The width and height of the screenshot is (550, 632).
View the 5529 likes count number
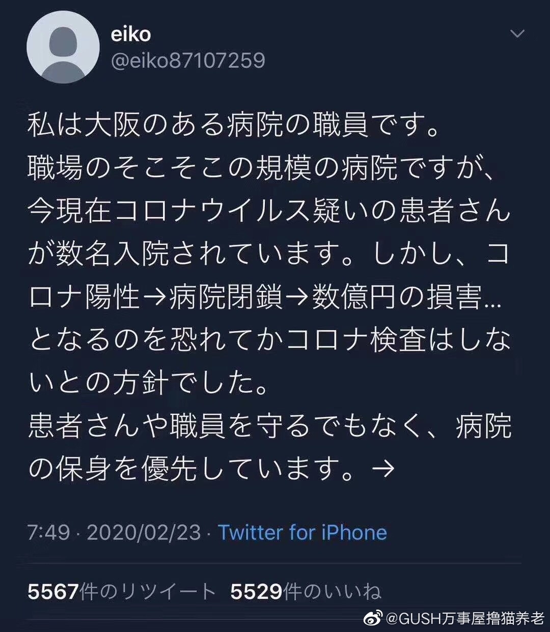(256, 592)
